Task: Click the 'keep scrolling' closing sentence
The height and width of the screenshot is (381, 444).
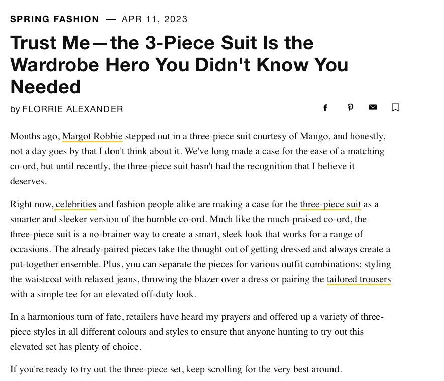Action: tap(176, 369)
